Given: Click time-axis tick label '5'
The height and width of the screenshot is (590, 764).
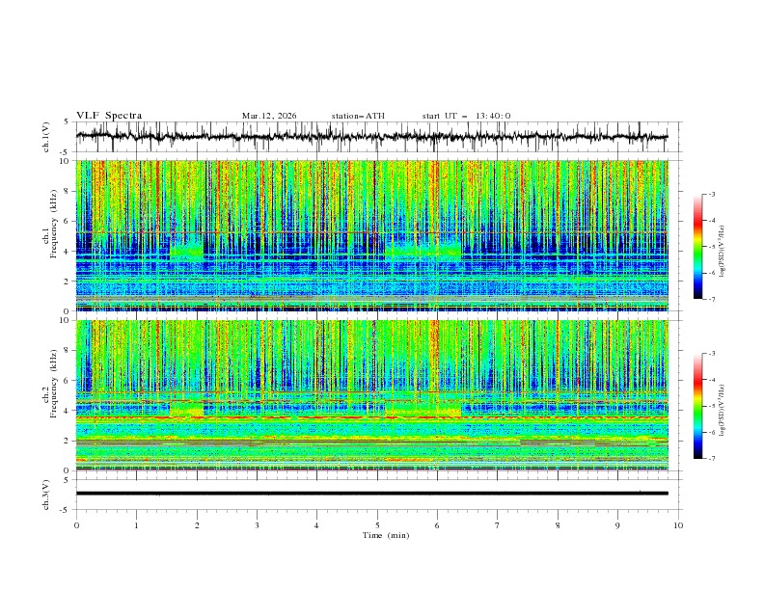Looking at the screenshot, I should 377,525.
